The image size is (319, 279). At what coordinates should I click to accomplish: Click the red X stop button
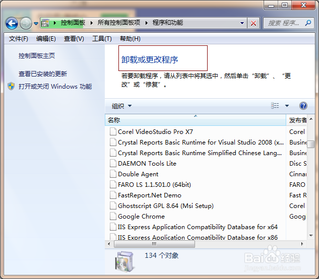[x=253, y=23]
